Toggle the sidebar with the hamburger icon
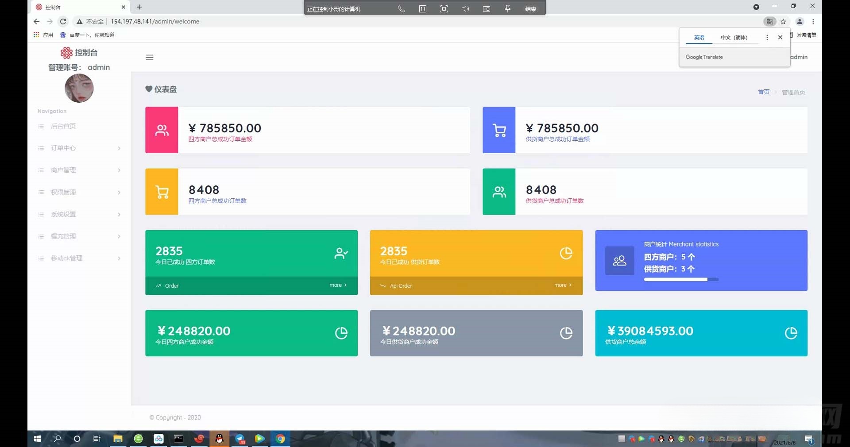 point(149,58)
